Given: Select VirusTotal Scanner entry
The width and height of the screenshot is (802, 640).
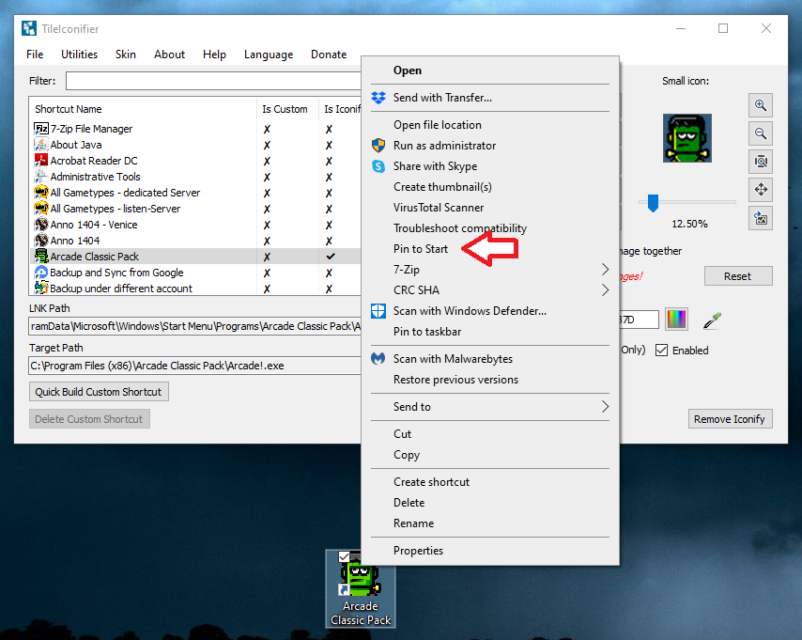Looking at the screenshot, I should 439,208.
